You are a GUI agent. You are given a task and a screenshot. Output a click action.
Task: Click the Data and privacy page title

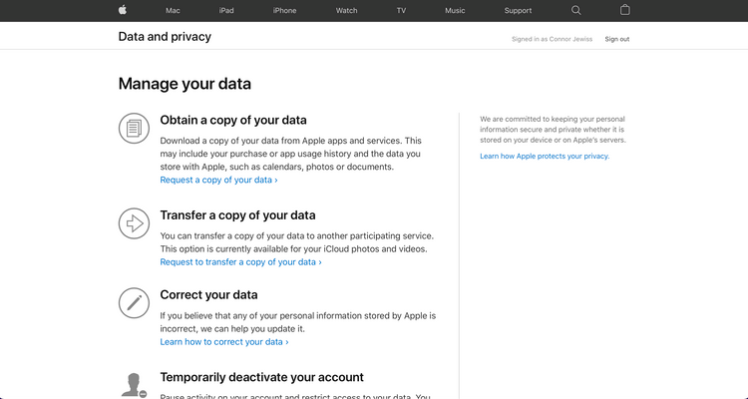click(165, 37)
